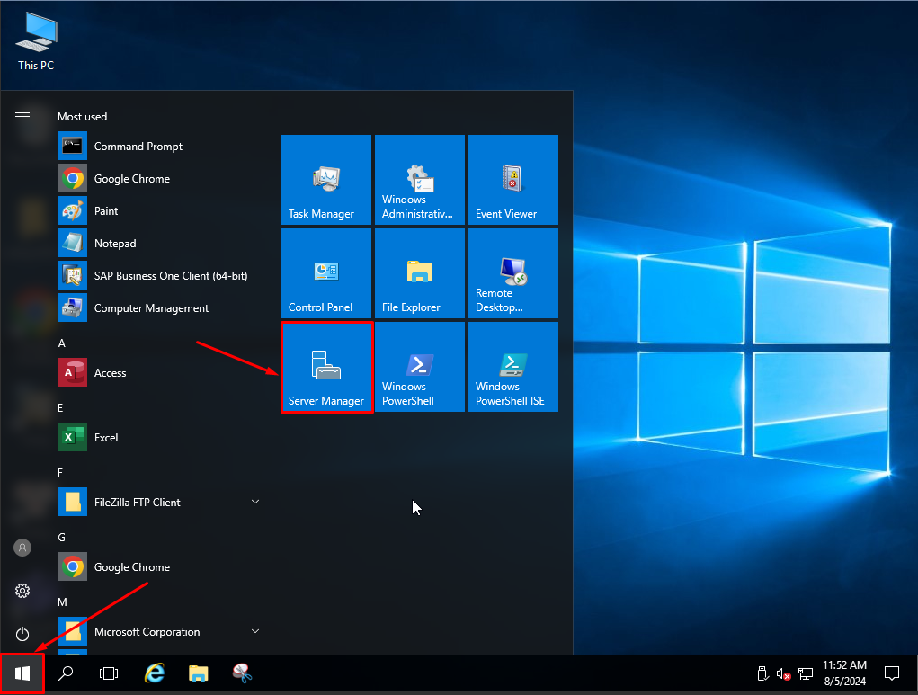Launch the Remote Desktop Connection tile

pos(513,273)
